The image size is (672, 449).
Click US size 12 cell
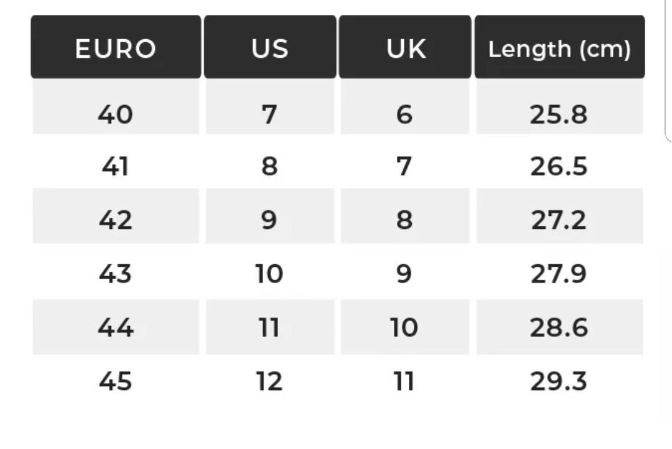(x=269, y=381)
